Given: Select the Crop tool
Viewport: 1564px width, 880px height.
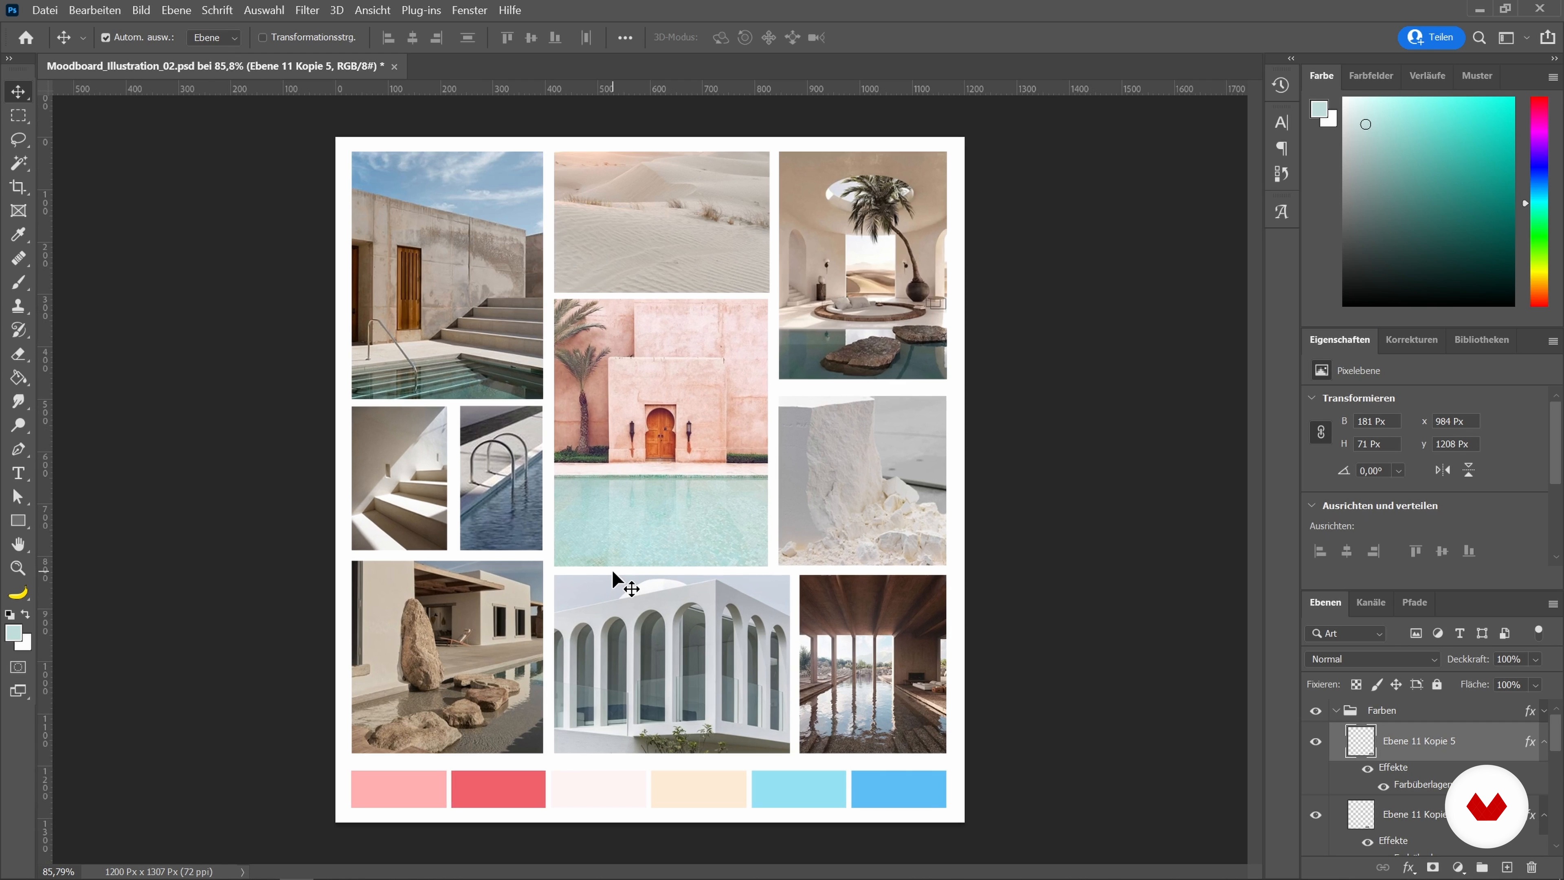Looking at the screenshot, I should 18,187.
